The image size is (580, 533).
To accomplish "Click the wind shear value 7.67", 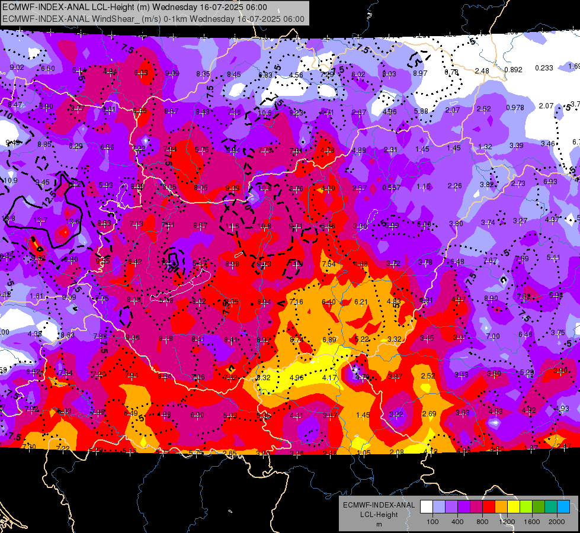I will coord(490,261).
